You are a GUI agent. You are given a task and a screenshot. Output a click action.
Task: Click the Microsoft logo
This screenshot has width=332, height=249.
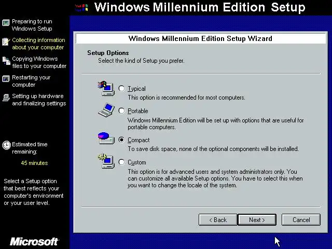pyautogui.click(x=34, y=242)
